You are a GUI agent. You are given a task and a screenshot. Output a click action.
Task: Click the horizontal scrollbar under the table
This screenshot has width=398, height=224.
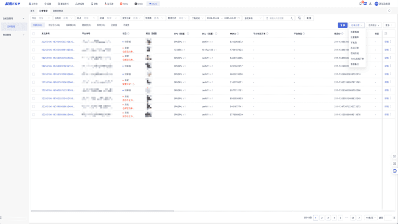102,211
